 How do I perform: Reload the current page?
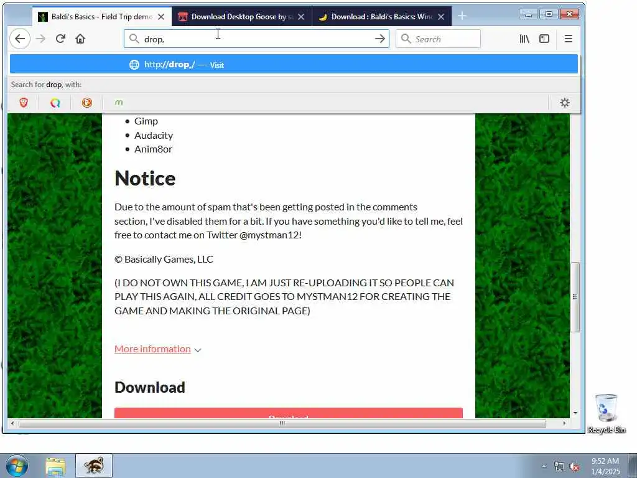[60, 39]
